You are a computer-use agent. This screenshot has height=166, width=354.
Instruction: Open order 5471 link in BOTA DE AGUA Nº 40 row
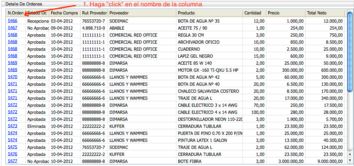pyautogui.click(x=13, y=84)
